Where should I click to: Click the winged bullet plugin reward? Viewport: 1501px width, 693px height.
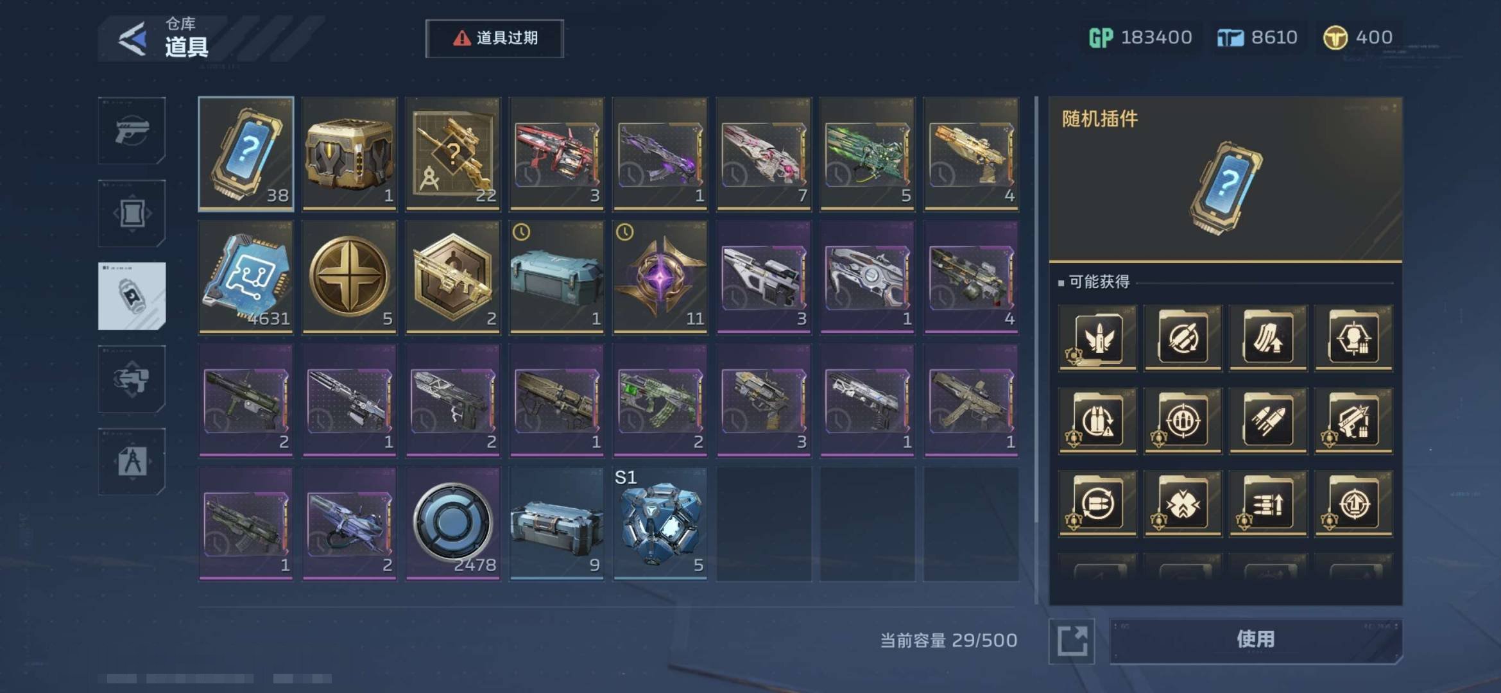[x=1097, y=338]
